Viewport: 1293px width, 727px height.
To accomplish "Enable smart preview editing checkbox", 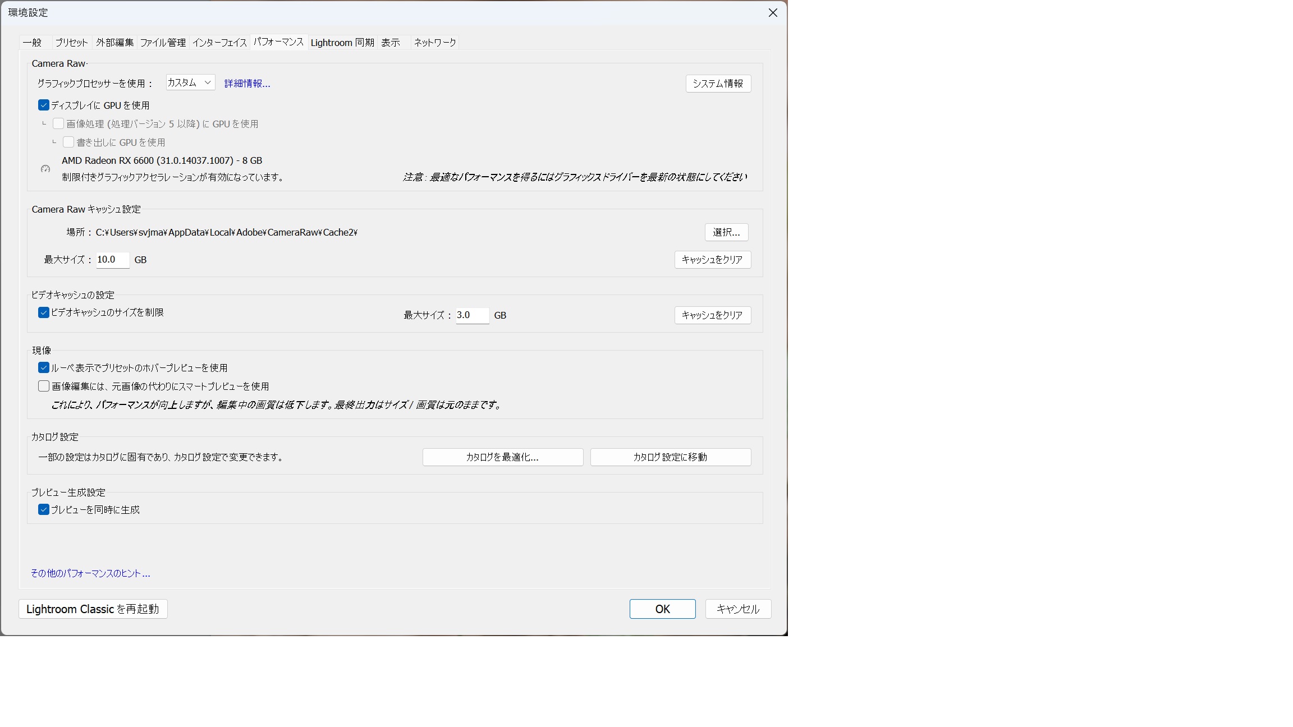I will point(44,386).
